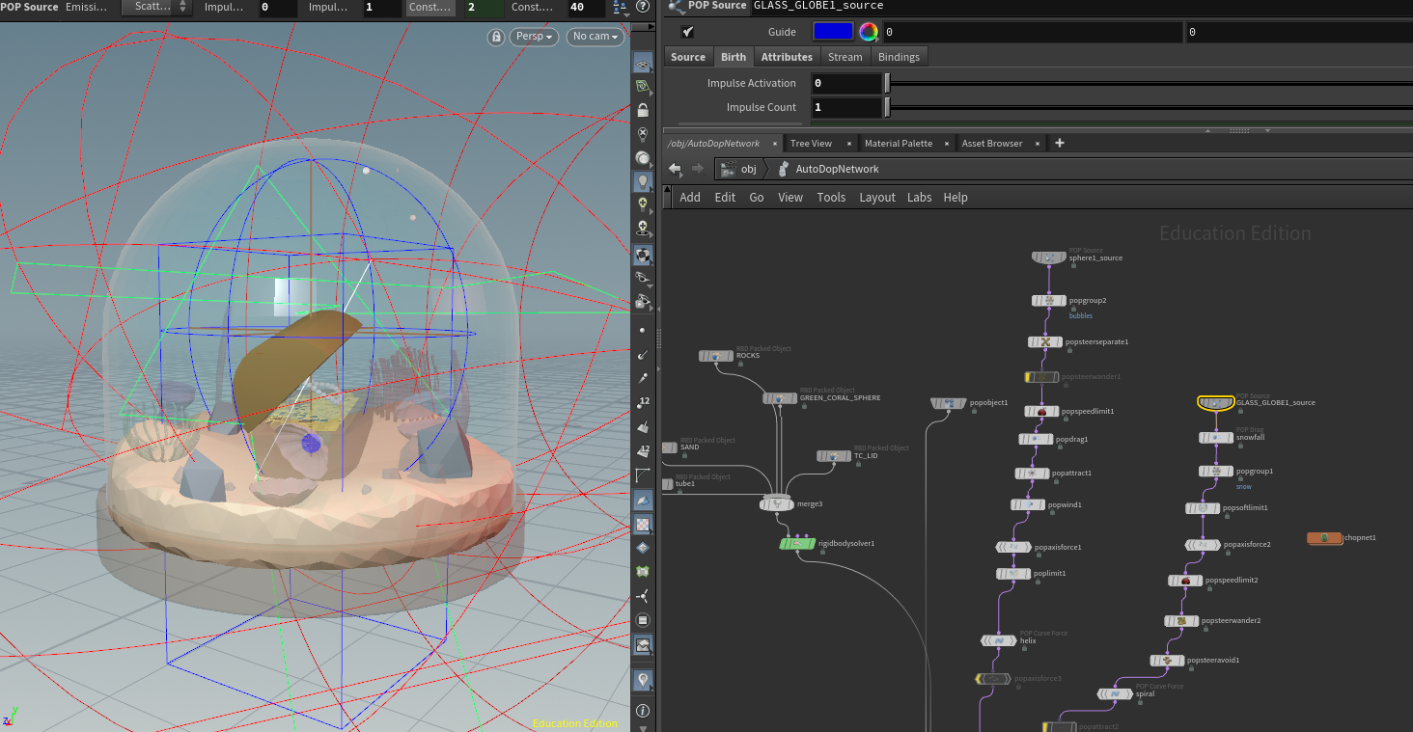Select the chopnet1 node
Viewport: 1413px width, 732px height.
(x=1324, y=538)
